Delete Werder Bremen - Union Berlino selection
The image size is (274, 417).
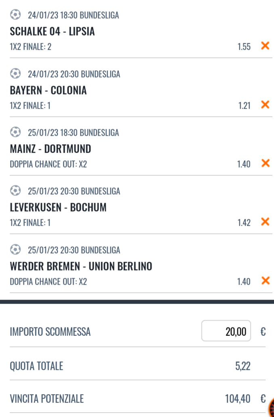click(265, 281)
